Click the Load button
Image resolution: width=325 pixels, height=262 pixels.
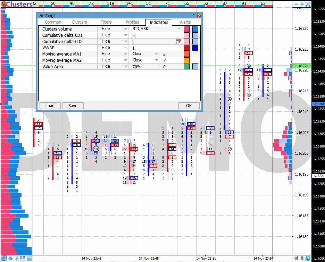[x=50, y=106]
